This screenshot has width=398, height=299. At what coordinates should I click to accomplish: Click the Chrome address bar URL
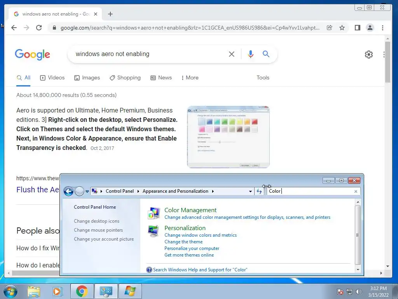coord(190,28)
